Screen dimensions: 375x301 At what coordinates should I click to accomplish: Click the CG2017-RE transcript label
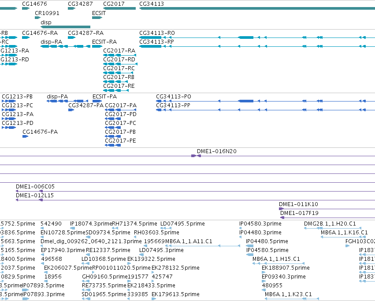119,86
